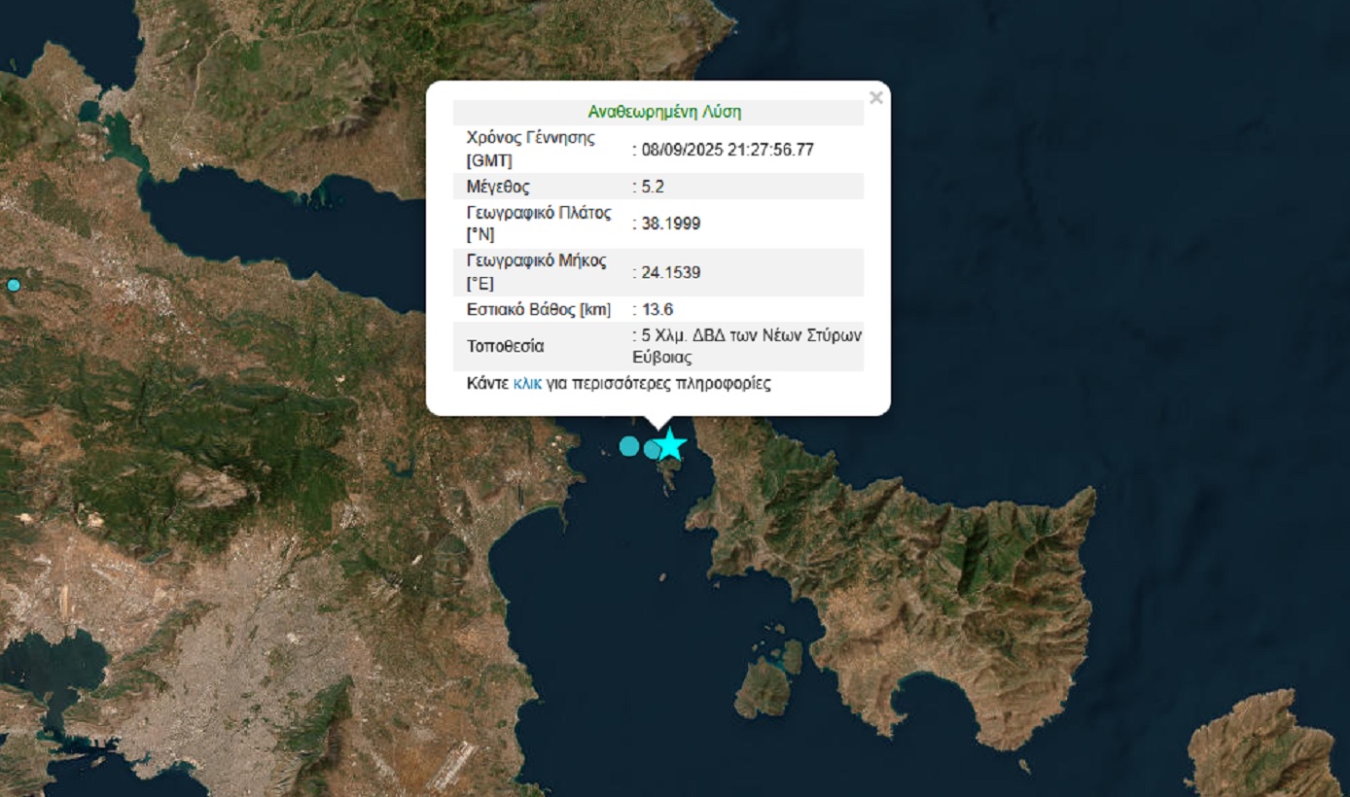Click the focal depth value 13.6
The image size is (1350, 797).
(657, 309)
